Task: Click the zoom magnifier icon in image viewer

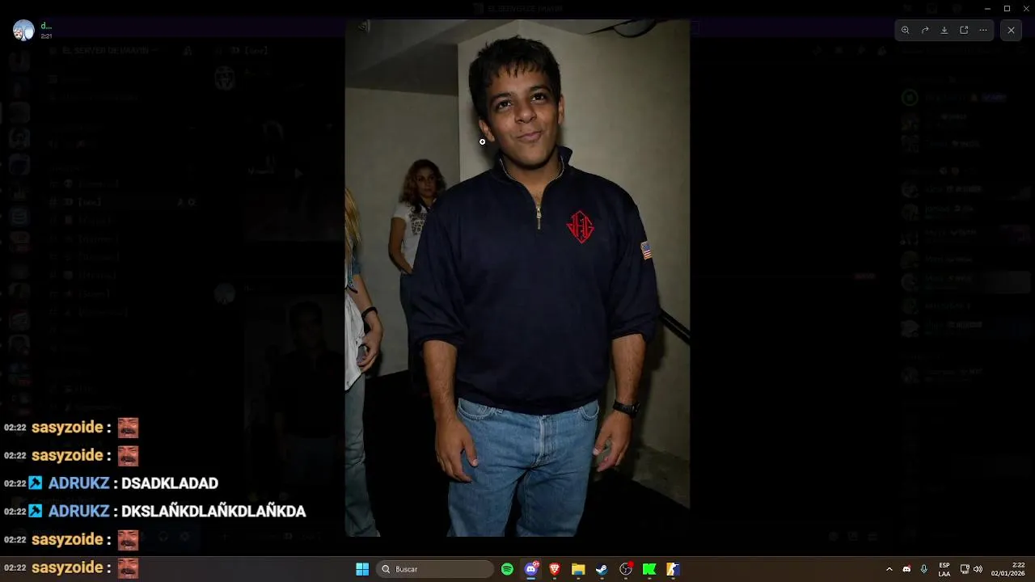Action: [905, 30]
